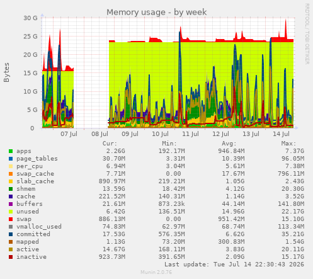Click the 'Munin 2.0.76' footer text
The height and width of the screenshot is (279, 313).
click(x=156, y=272)
